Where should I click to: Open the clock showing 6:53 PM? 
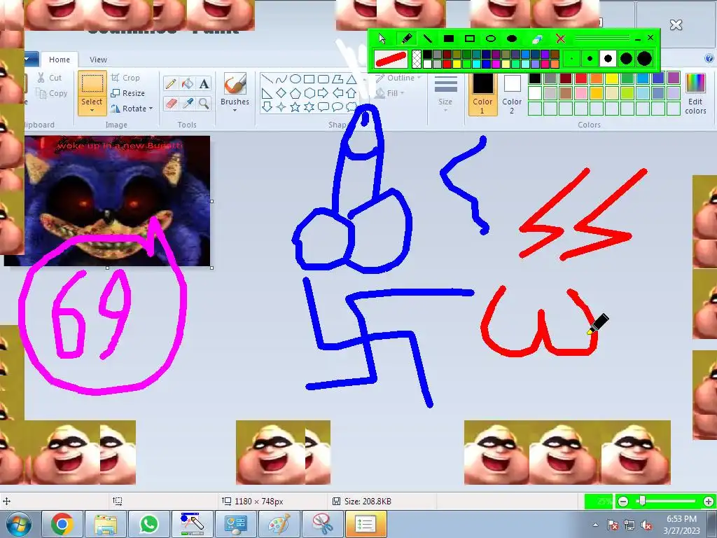(681, 524)
